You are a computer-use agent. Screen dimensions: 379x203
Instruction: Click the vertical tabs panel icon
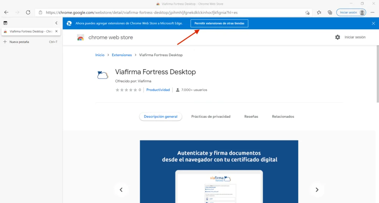(5, 23)
